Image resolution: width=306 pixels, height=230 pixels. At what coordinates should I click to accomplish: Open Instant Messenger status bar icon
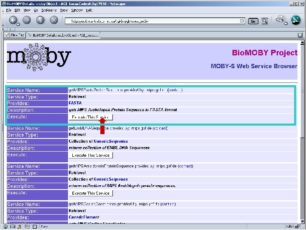coord(19,227)
